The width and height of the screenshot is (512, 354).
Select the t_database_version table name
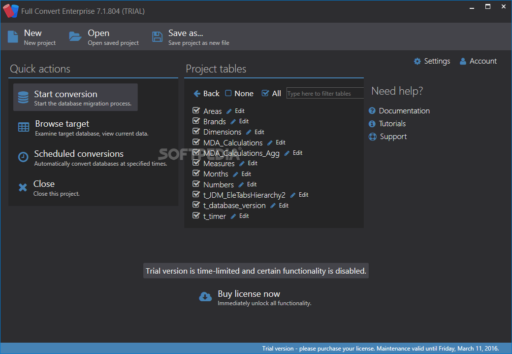(234, 206)
